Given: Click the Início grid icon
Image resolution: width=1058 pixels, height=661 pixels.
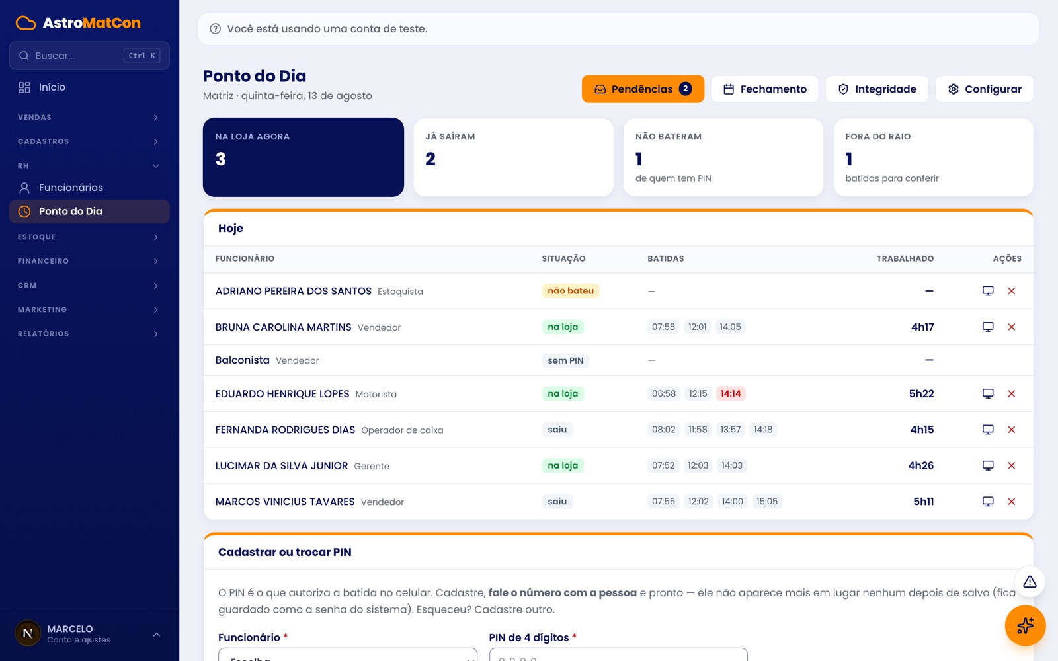Looking at the screenshot, I should click(24, 87).
